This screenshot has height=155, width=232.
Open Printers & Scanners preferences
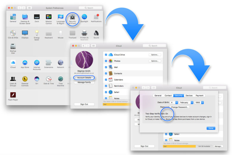click(84, 33)
